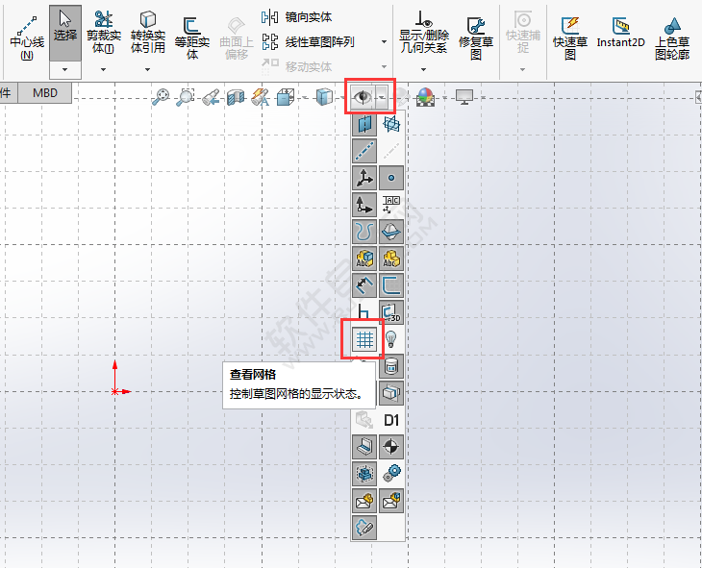This screenshot has height=568, width=702.
Task: Select the Centerline (中心线) tool
Action: coord(27,38)
